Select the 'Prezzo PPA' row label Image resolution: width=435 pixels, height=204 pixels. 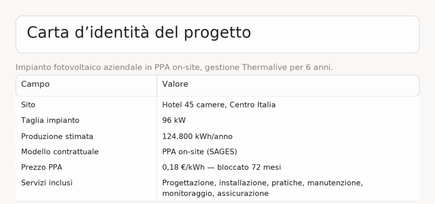pos(42,167)
